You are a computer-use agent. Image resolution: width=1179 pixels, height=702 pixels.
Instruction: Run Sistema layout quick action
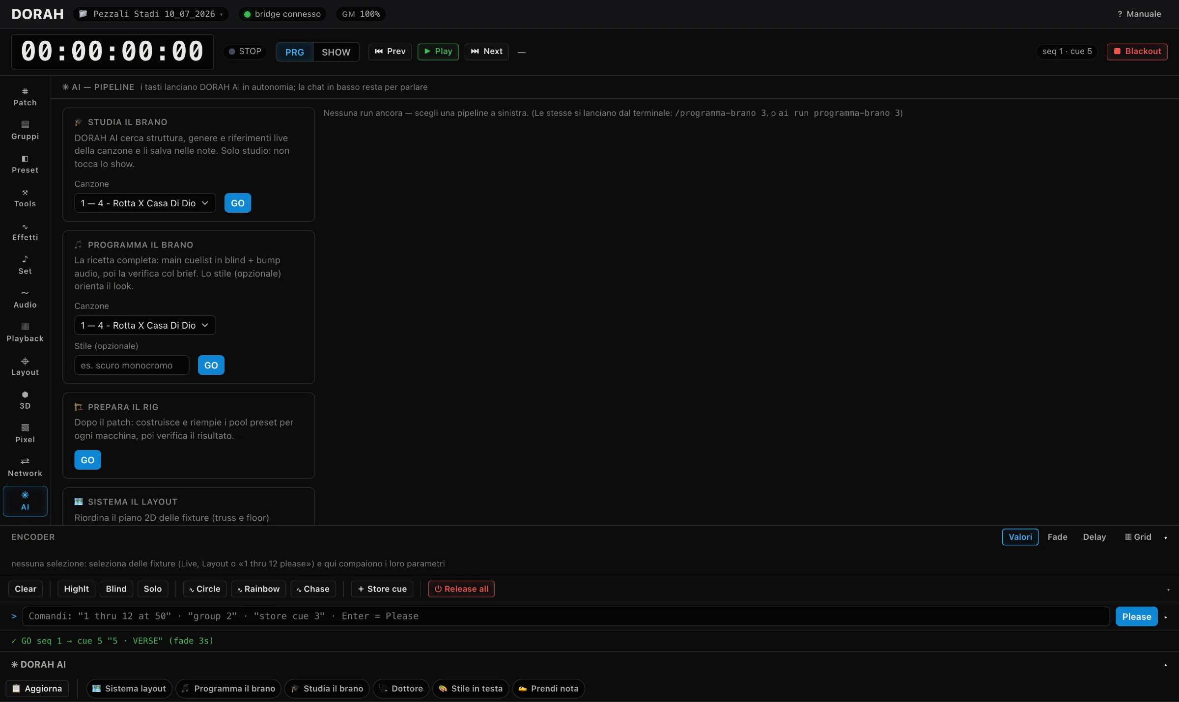[129, 689]
